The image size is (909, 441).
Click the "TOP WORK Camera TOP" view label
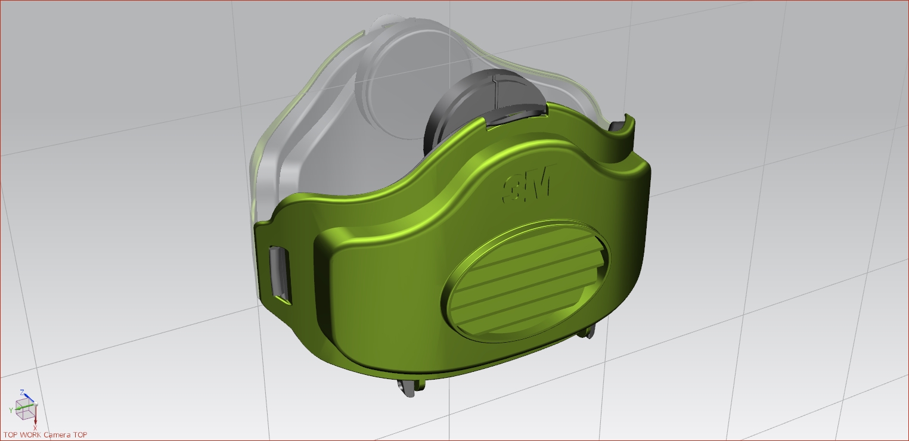pyautogui.click(x=45, y=435)
